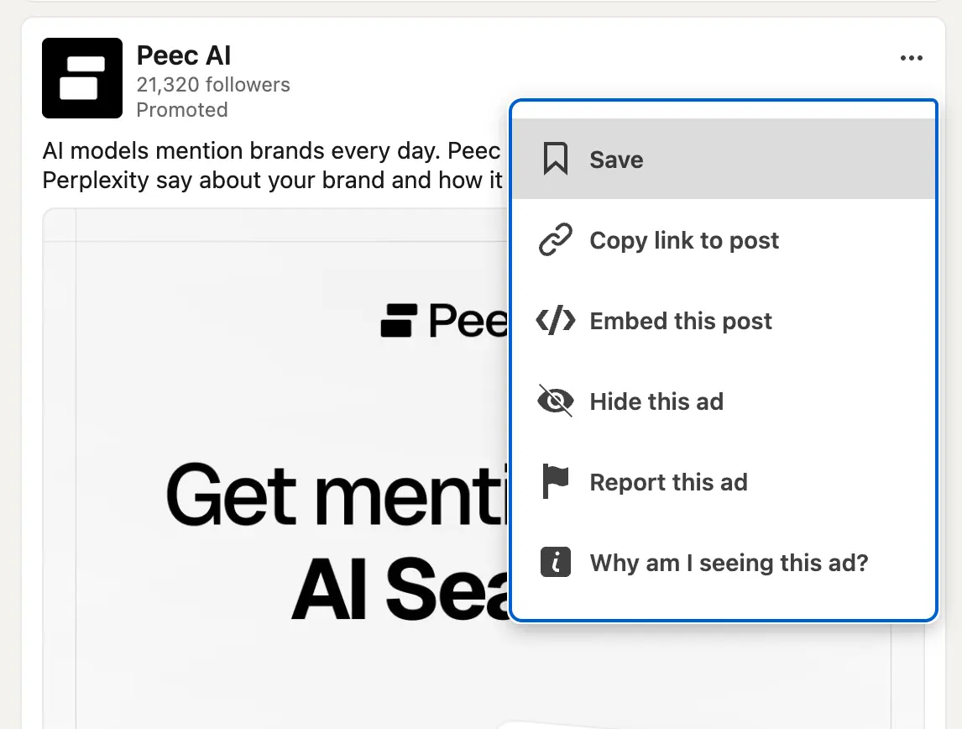Click the info icon in menu
This screenshot has height=729, width=962.
pyautogui.click(x=555, y=562)
